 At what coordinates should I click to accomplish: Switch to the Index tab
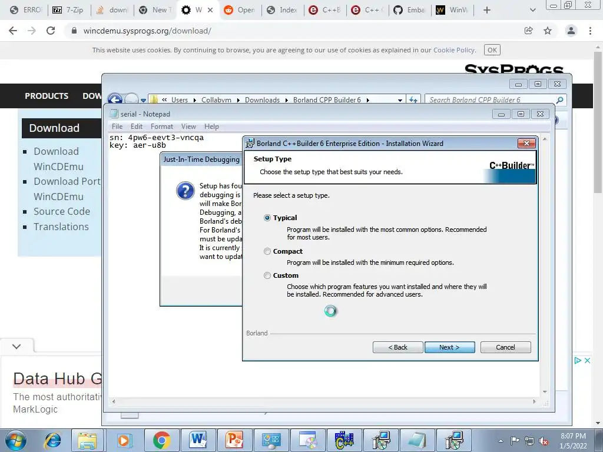pos(282,10)
